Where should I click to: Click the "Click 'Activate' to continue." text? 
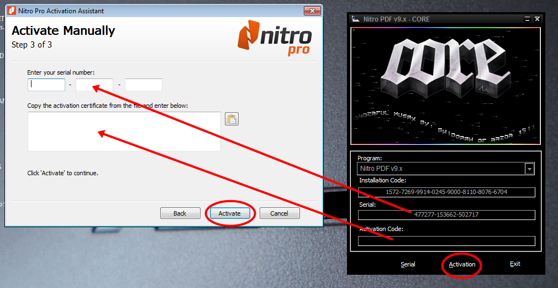(x=62, y=174)
